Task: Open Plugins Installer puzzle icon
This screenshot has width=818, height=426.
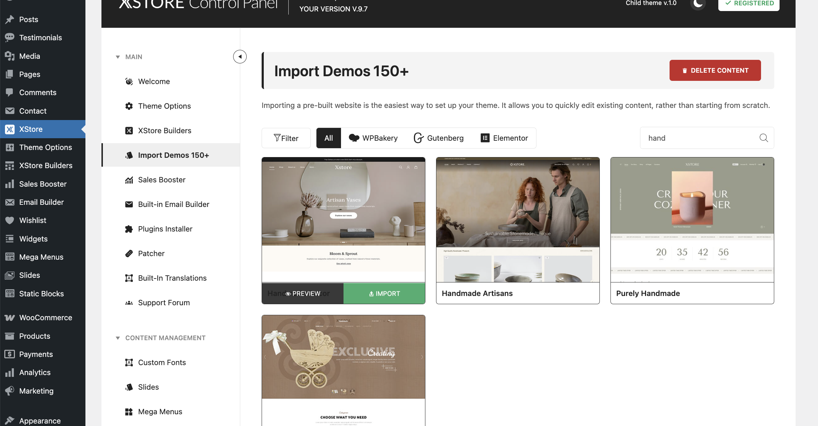Action: (x=129, y=229)
